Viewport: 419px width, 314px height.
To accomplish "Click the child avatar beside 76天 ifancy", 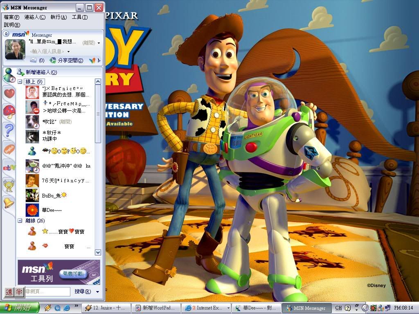I will coord(32,180).
